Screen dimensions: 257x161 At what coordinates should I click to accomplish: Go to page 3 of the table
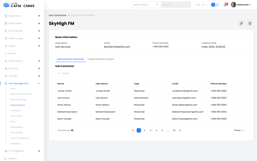point(151,130)
